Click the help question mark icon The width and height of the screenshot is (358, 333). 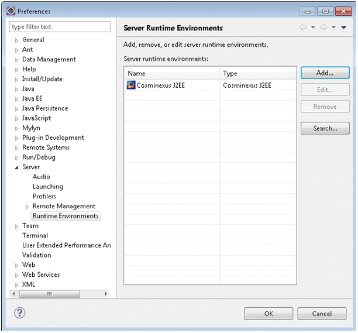[x=20, y=313]
